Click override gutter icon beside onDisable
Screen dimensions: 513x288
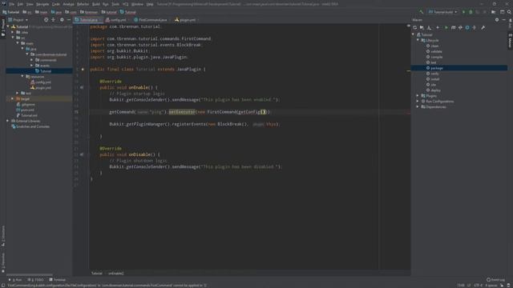point(82,154)
